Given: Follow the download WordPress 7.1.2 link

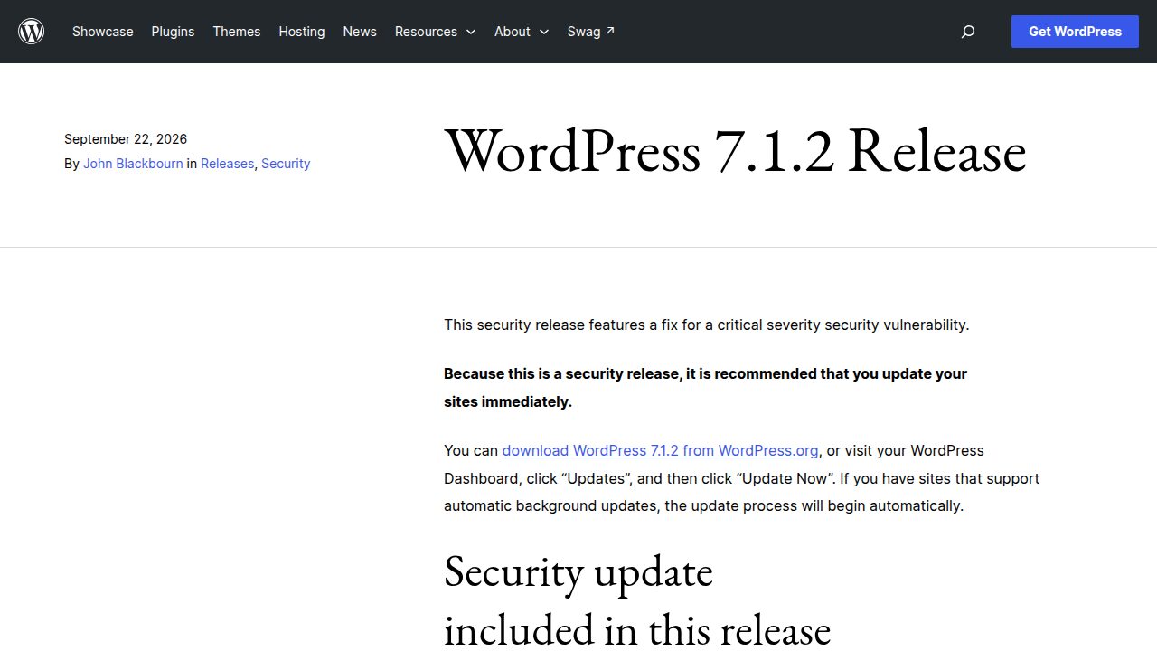Looking at the screenshot, I should point(661,450).
